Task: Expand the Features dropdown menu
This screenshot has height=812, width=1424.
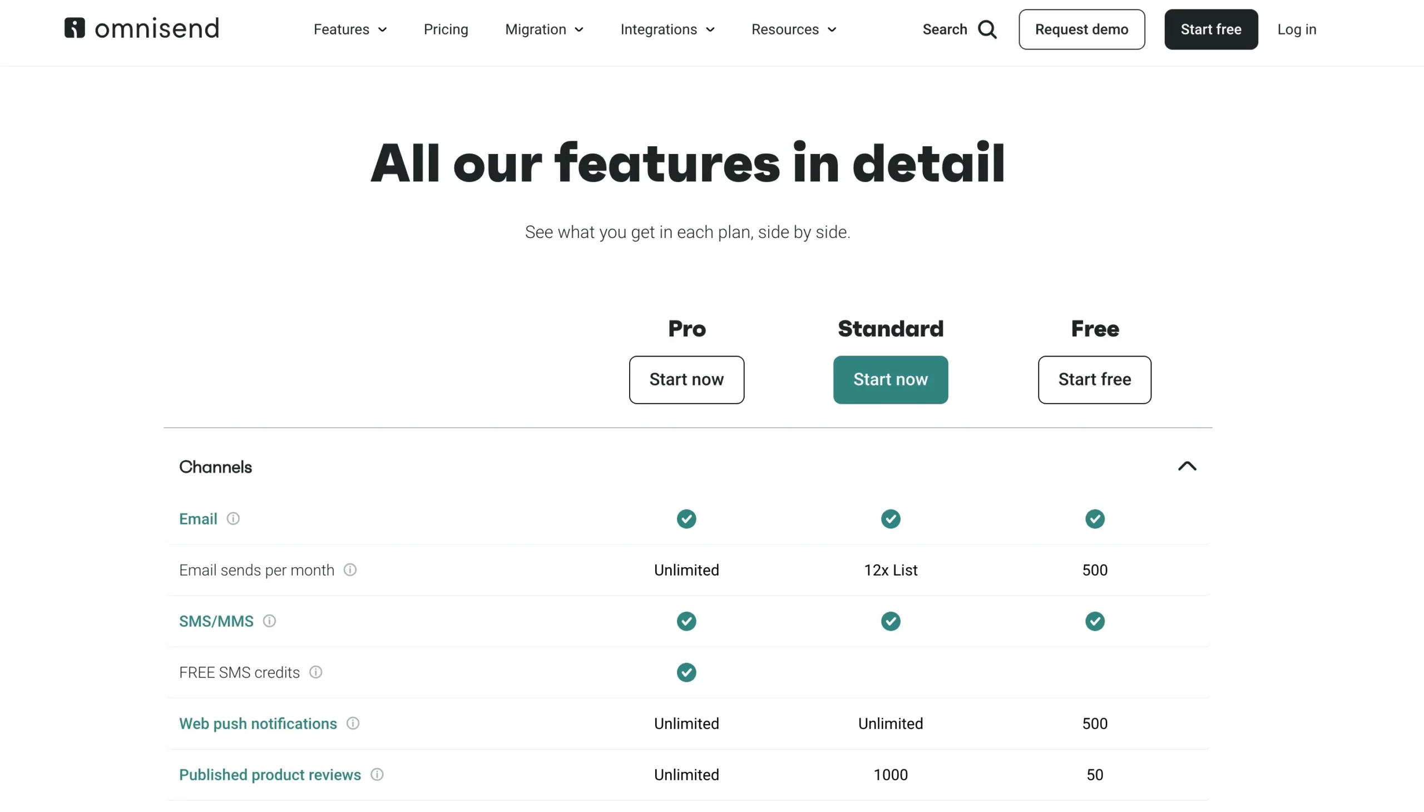Action: (x=348, y=29)
